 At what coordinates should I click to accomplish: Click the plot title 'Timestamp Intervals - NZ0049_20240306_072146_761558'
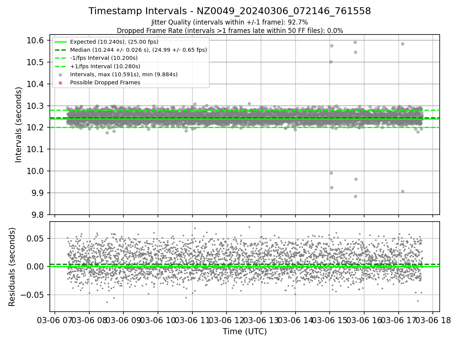click(230, 11)
